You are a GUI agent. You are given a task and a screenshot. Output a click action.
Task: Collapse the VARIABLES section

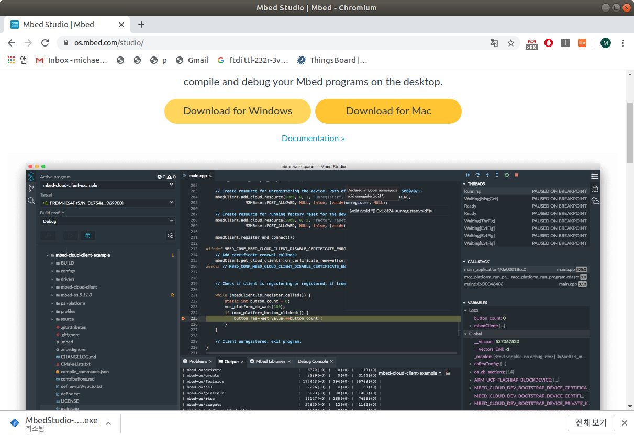click(x=464, y=303)
